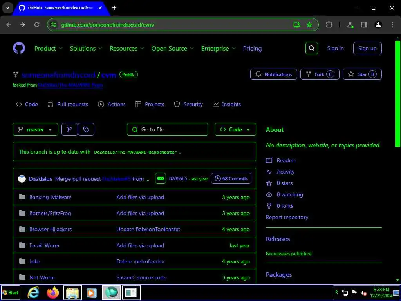Open site information icon in address bar
The height and width of the screenshot is (301, 401).
pyautogui.click(x=53, y=25)
